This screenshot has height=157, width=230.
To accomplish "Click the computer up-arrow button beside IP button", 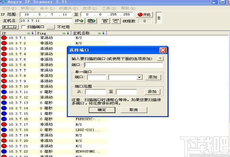I will pos(92,21).
